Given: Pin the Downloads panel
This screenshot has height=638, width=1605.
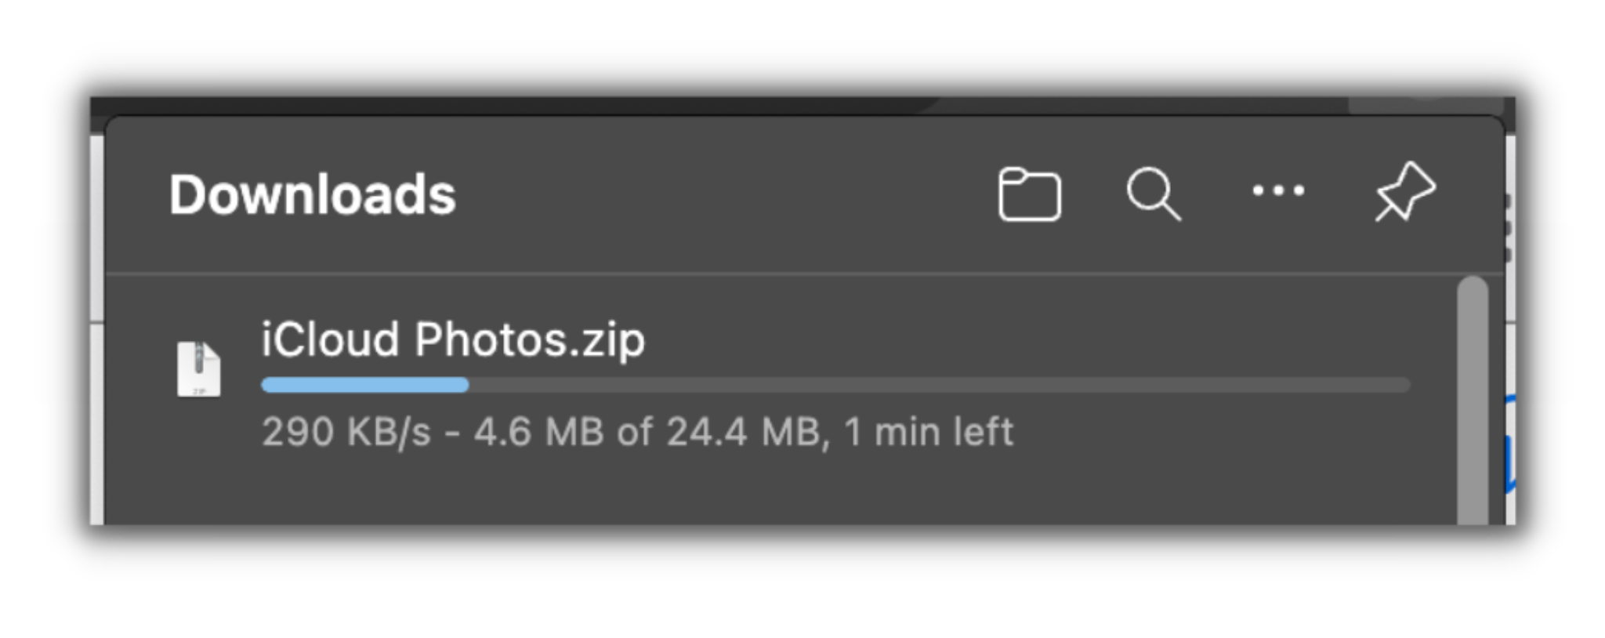Looking at the screenshot, I should [1405, 191].
